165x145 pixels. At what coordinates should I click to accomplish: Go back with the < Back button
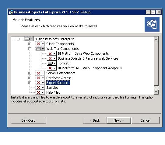click(95, 120)
